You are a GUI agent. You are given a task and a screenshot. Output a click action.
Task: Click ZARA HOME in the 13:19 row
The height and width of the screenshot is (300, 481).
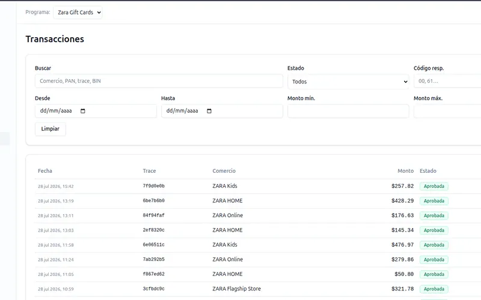point(227,200)
